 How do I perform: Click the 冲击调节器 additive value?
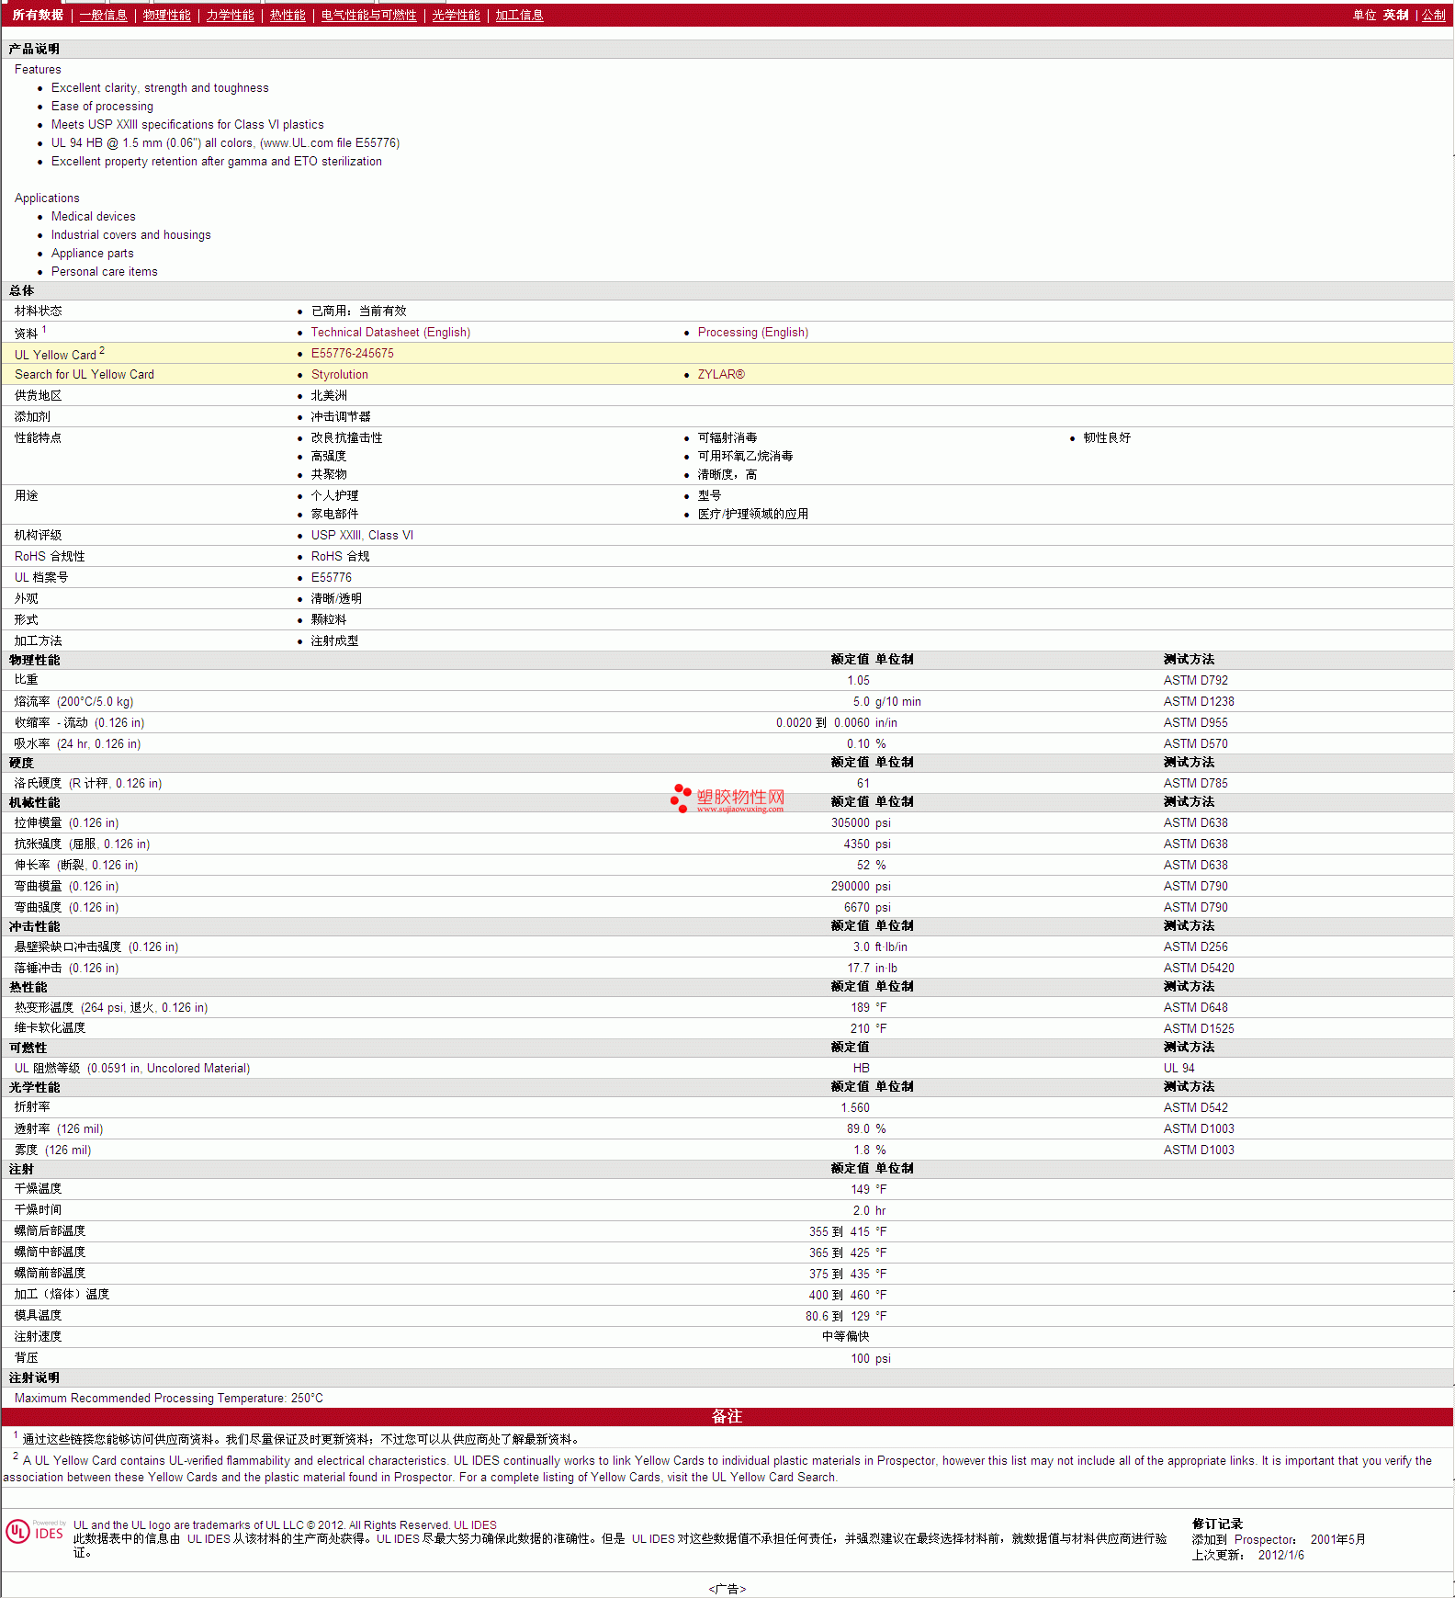(x=341, y=417)
